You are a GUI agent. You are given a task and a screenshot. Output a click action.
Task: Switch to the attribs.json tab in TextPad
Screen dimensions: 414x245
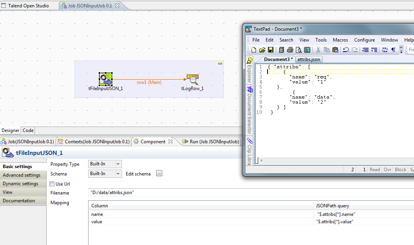pyautogui.click(x=309, y=59)
